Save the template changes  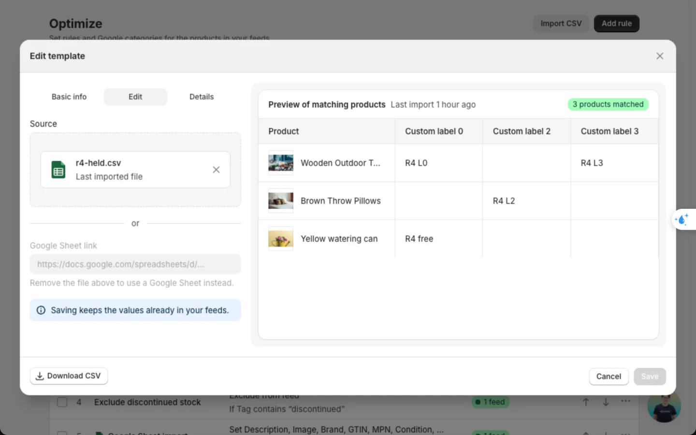tap(650, 377)
